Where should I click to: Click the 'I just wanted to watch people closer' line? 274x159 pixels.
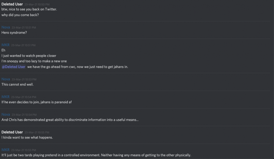coord(29,55)
